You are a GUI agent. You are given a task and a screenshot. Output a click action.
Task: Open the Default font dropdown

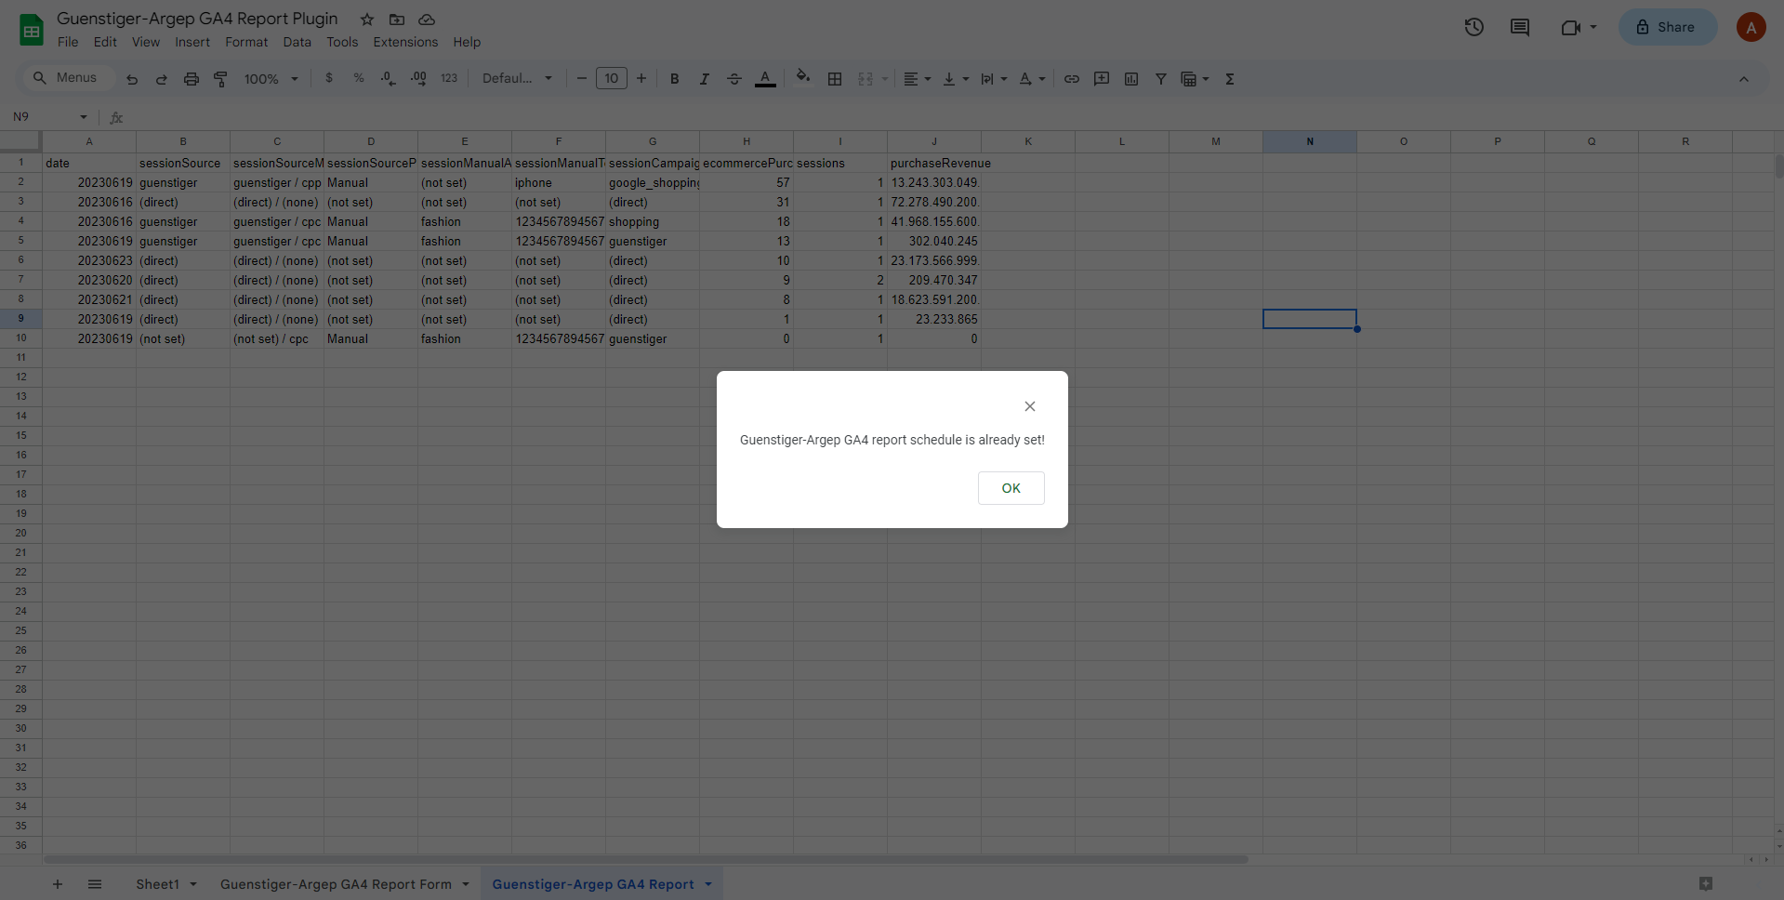click(x=517, y=78)
